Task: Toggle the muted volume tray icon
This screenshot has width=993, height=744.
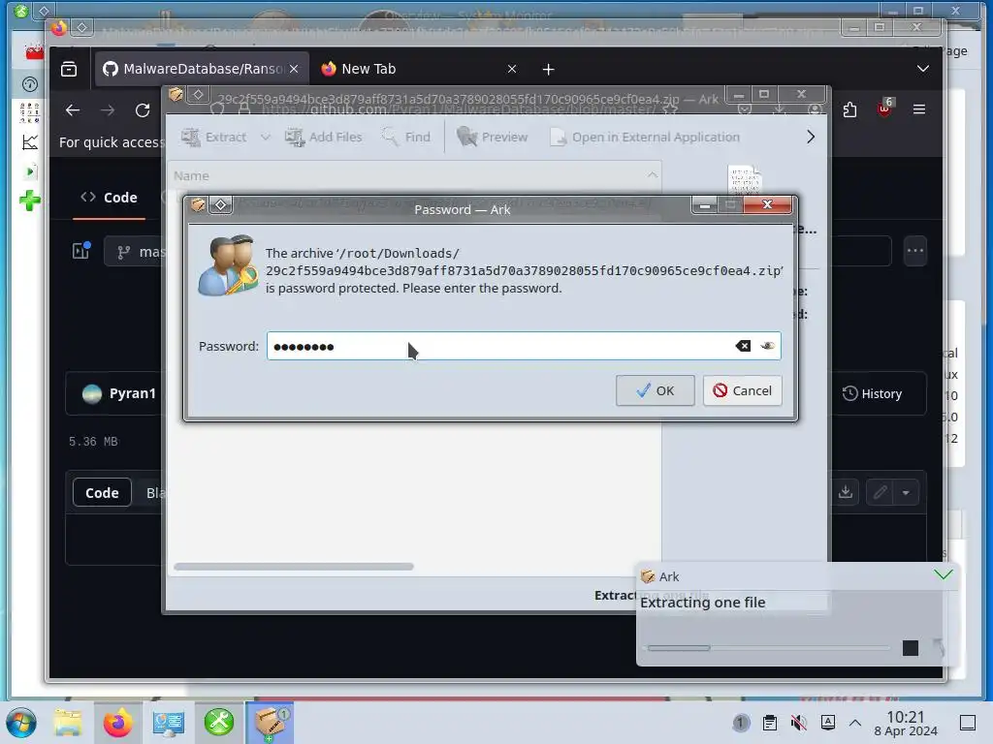Action: coord(799,723)
